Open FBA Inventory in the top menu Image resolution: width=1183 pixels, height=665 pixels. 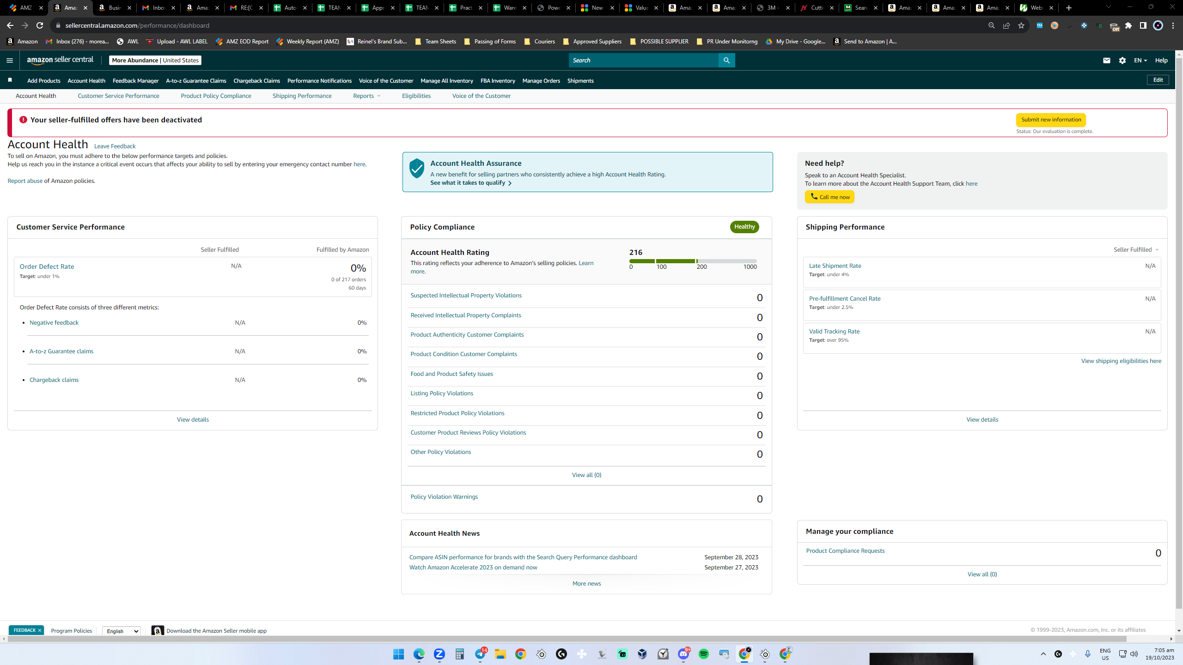tap(498, 81)
